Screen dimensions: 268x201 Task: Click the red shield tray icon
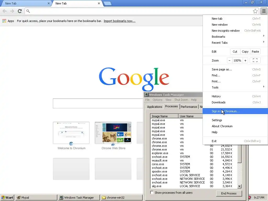point(249,198)
